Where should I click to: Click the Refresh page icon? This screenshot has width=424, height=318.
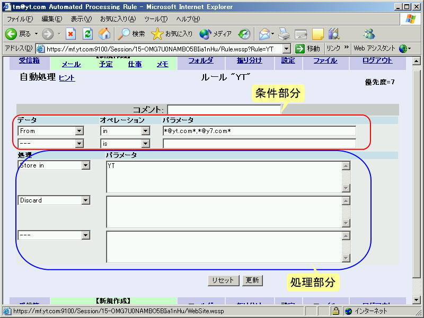click(x=88, y=34)
